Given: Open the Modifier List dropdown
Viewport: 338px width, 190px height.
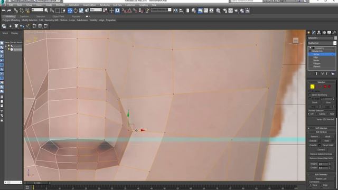Looking at the screenshot, I should point(322,43).
